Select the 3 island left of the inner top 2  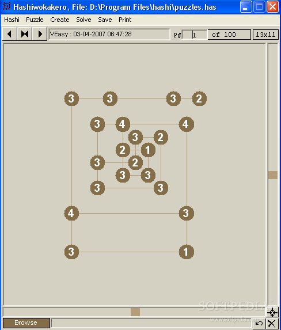tap(135, 137)
